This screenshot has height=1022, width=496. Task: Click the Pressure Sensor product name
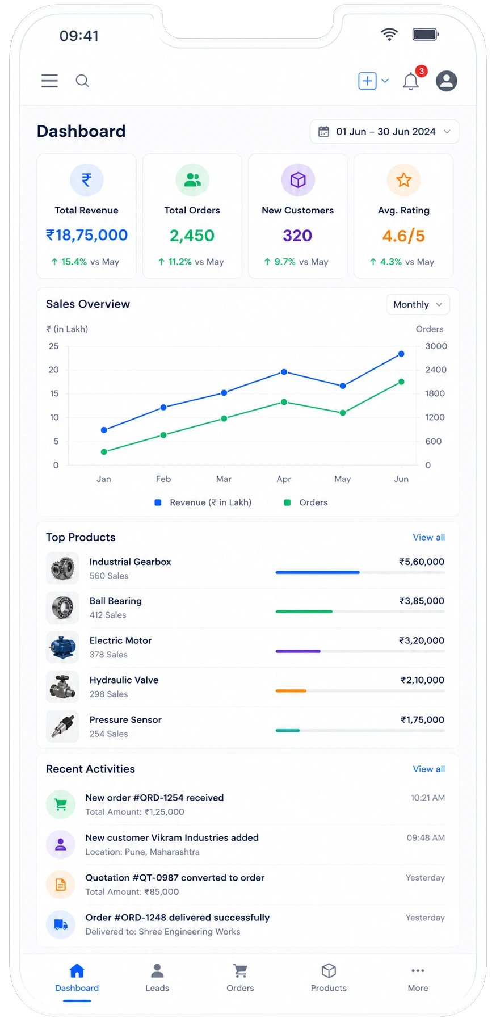coord(125,719)
